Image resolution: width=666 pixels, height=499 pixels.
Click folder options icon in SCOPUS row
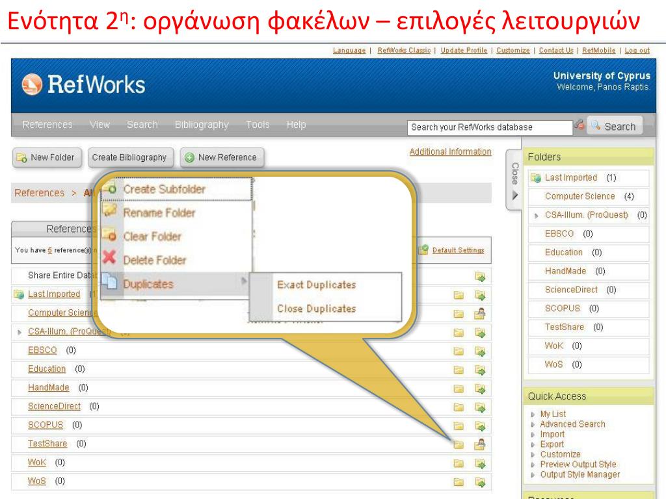point(459,426)
